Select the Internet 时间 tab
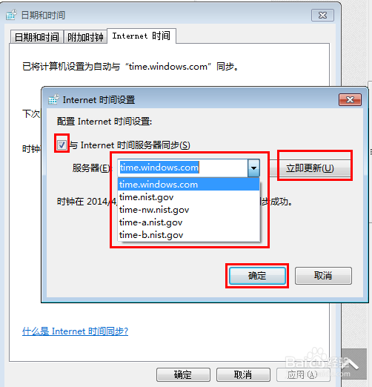 tap(142, 36)
